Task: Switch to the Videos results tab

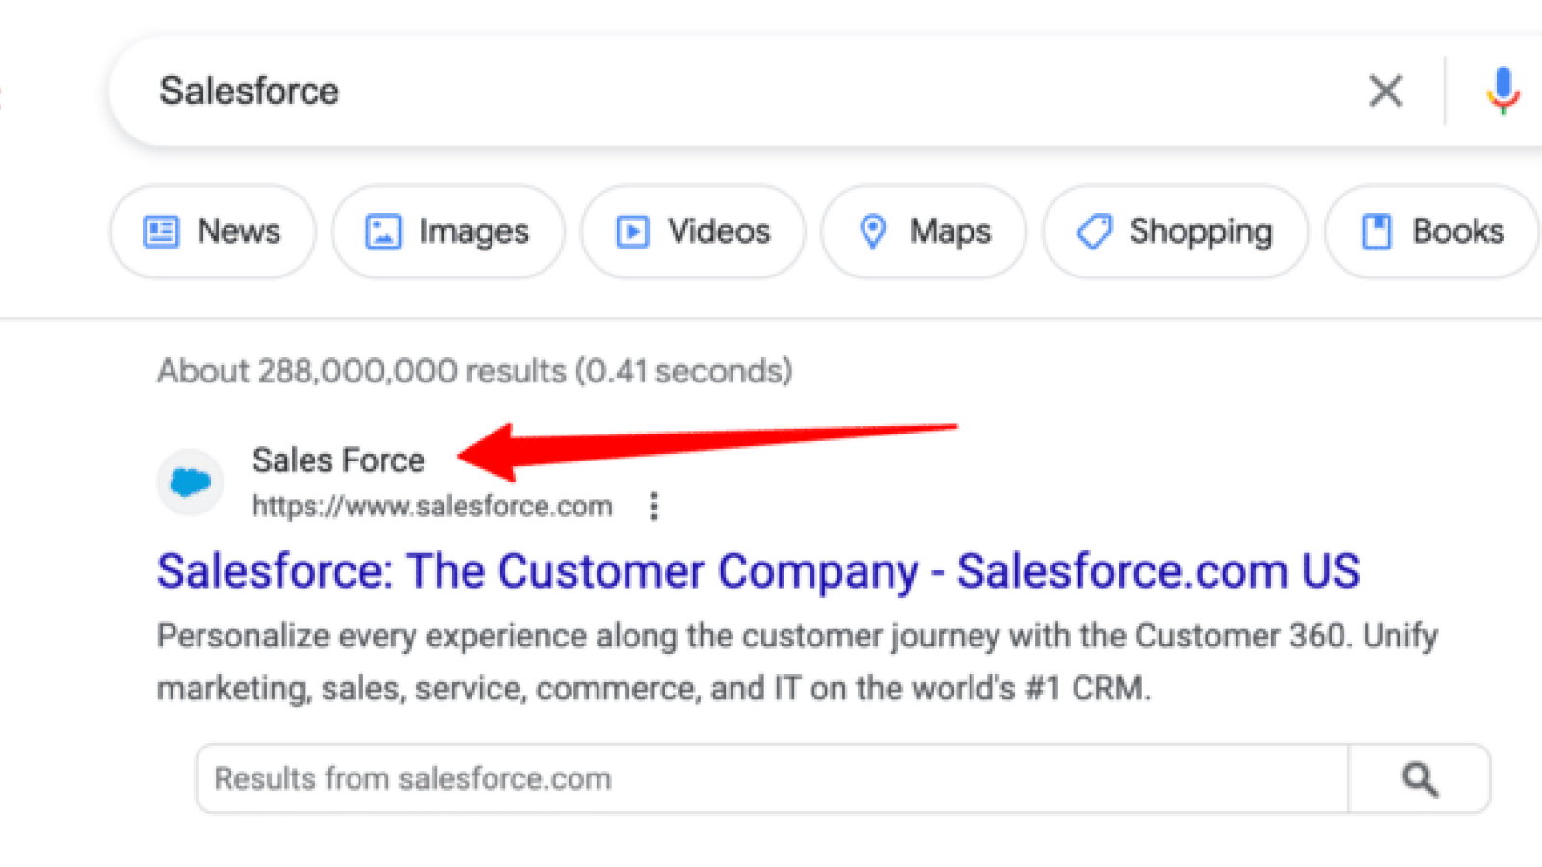Action: pyautogui.click(x=693, y=232)
